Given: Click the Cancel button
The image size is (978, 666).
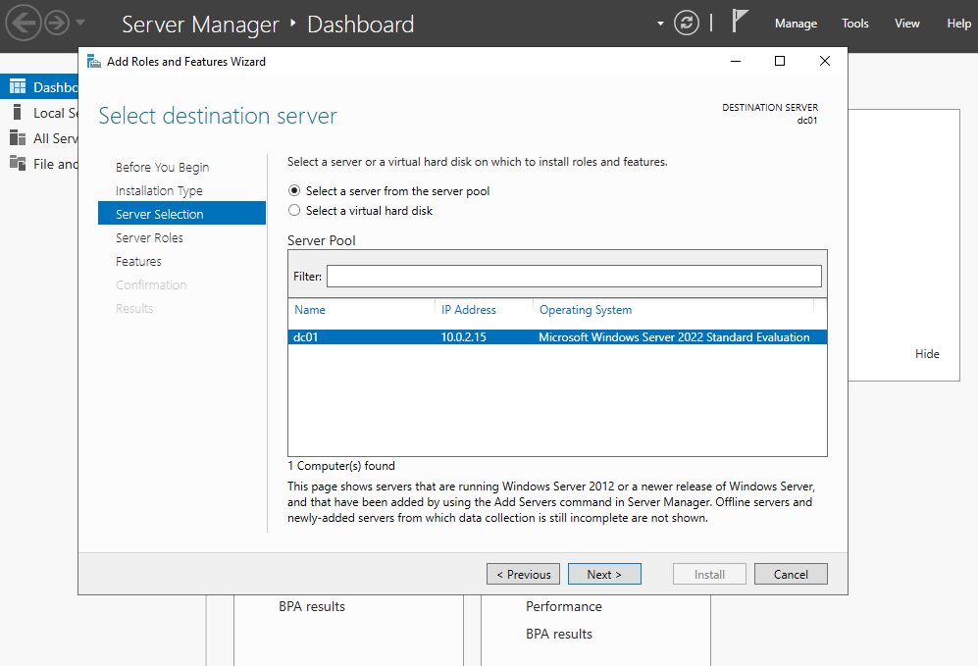Looking at the screenshot, I should tap(791, 575).
